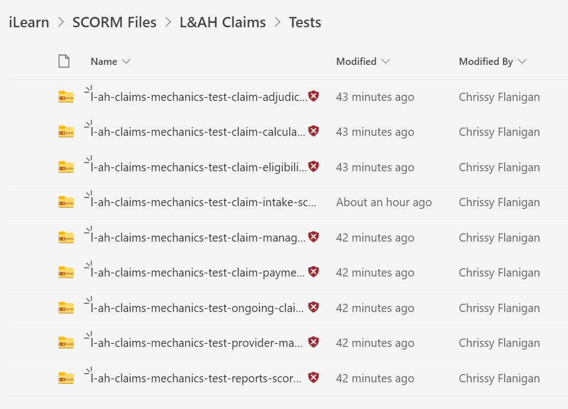Open the Name column sort dropdown
The width and height of the screenshot is (568, 409).
126,62
